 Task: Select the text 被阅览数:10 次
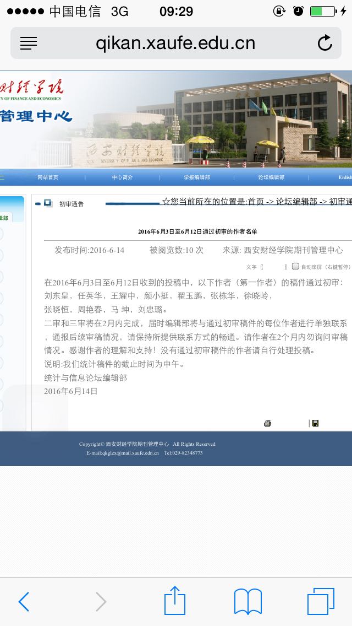[x=176, y=250]
